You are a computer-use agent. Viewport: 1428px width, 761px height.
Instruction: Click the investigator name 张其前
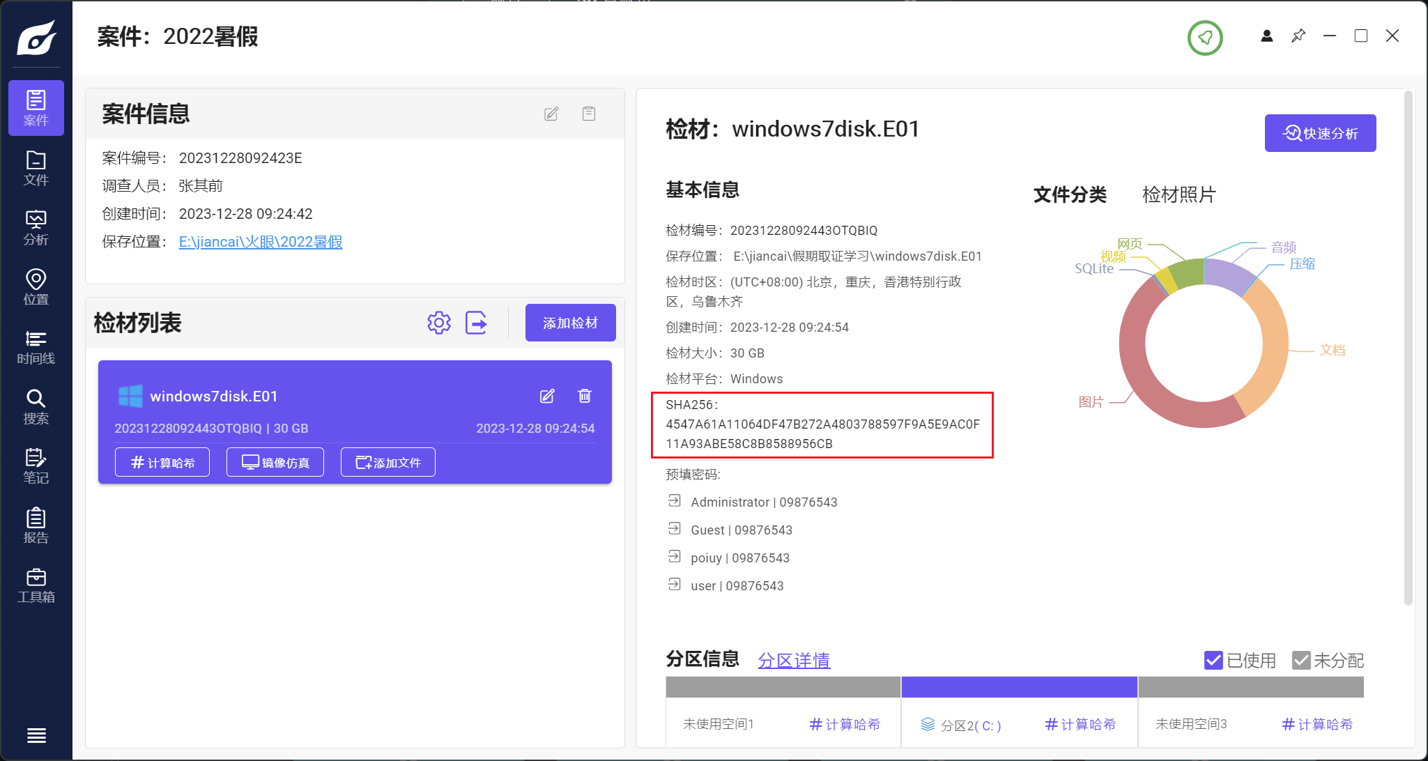201,186
